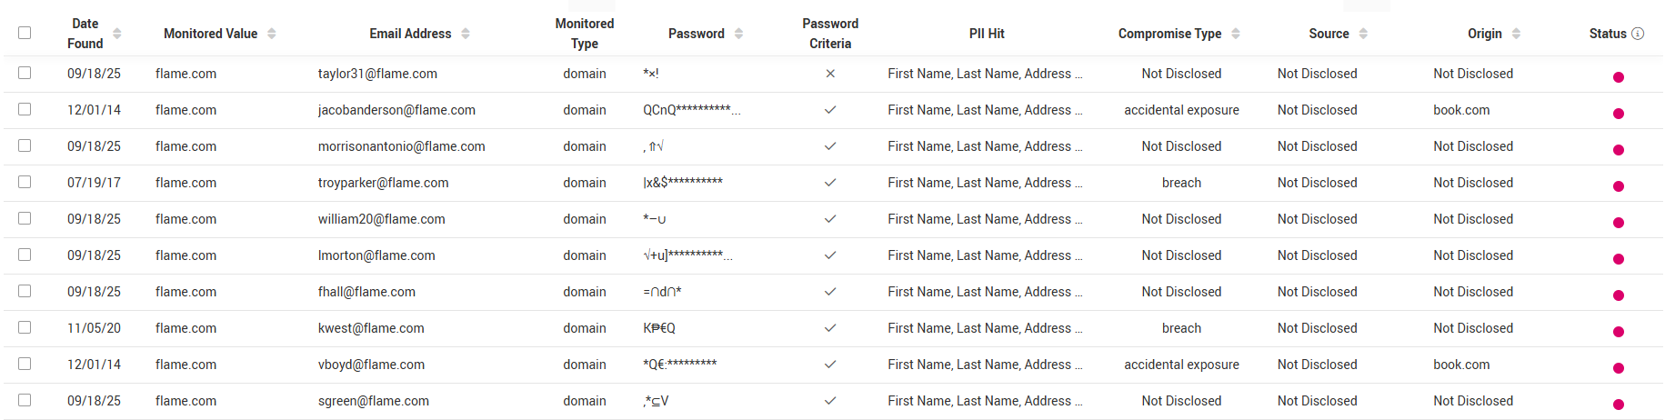Sort by Email Address column arrows
This screenshot has width=1665, height=420.
tap(466, 34)
